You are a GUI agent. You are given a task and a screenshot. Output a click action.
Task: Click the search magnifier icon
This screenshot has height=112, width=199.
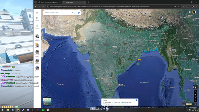(73, 13)
